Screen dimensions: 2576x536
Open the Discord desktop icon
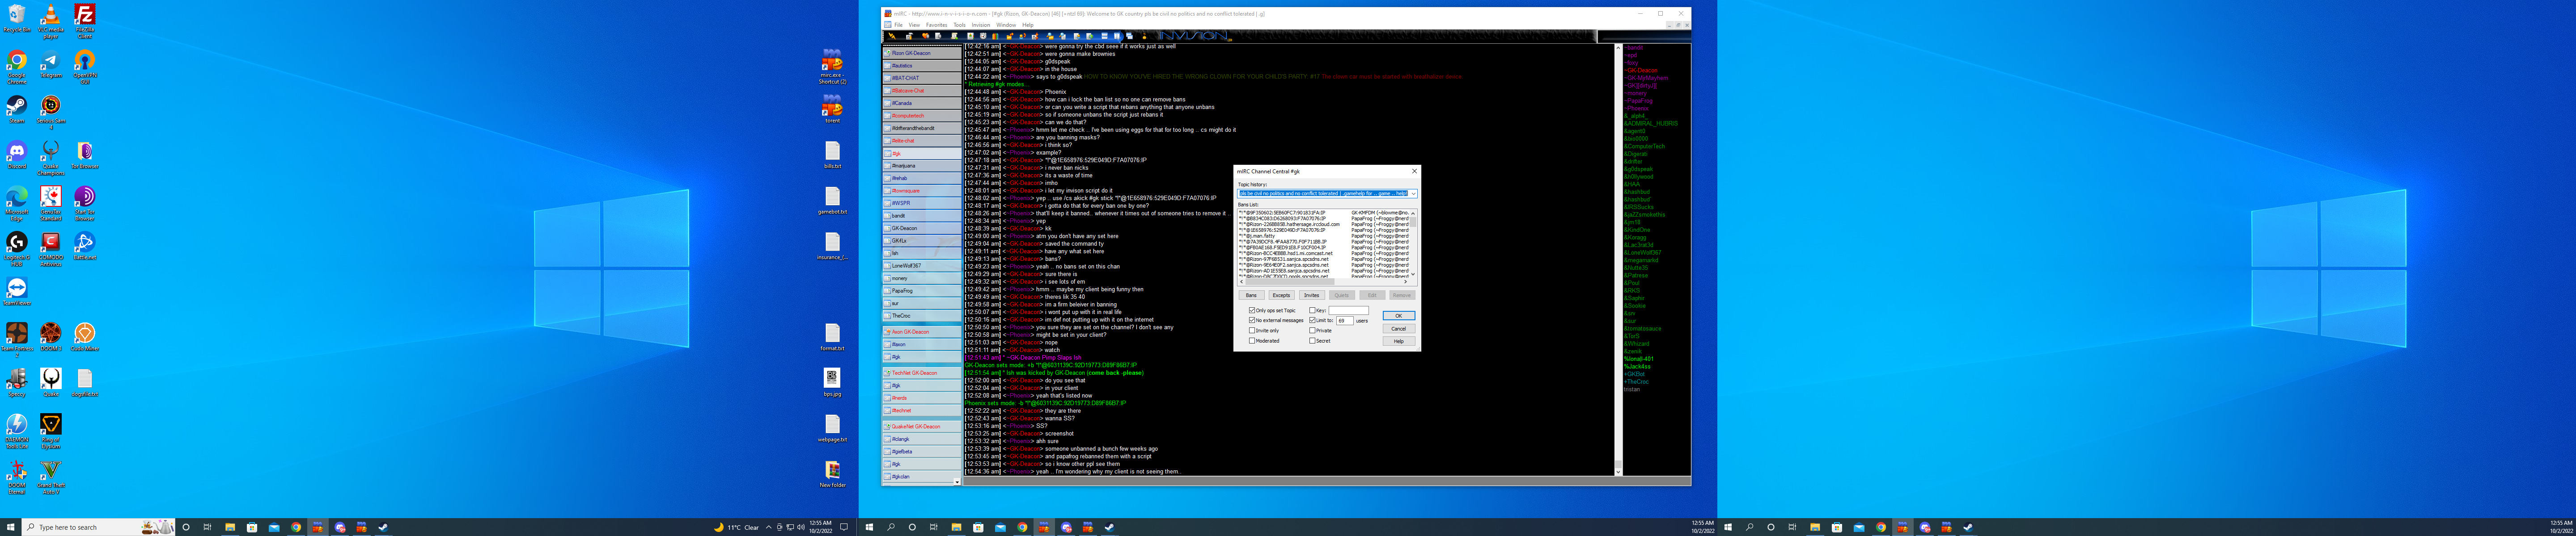pos(17,154)
